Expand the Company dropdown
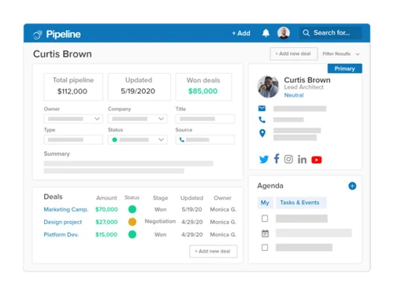Image resolution: width=394 pixels, height=295 pixels. coord(137,119)
